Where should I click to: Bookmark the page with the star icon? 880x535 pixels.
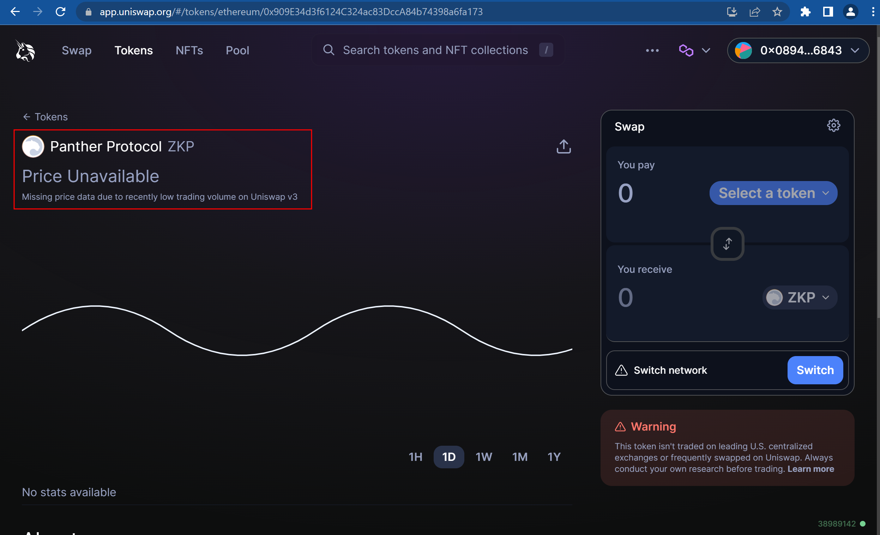coord(777,12)
